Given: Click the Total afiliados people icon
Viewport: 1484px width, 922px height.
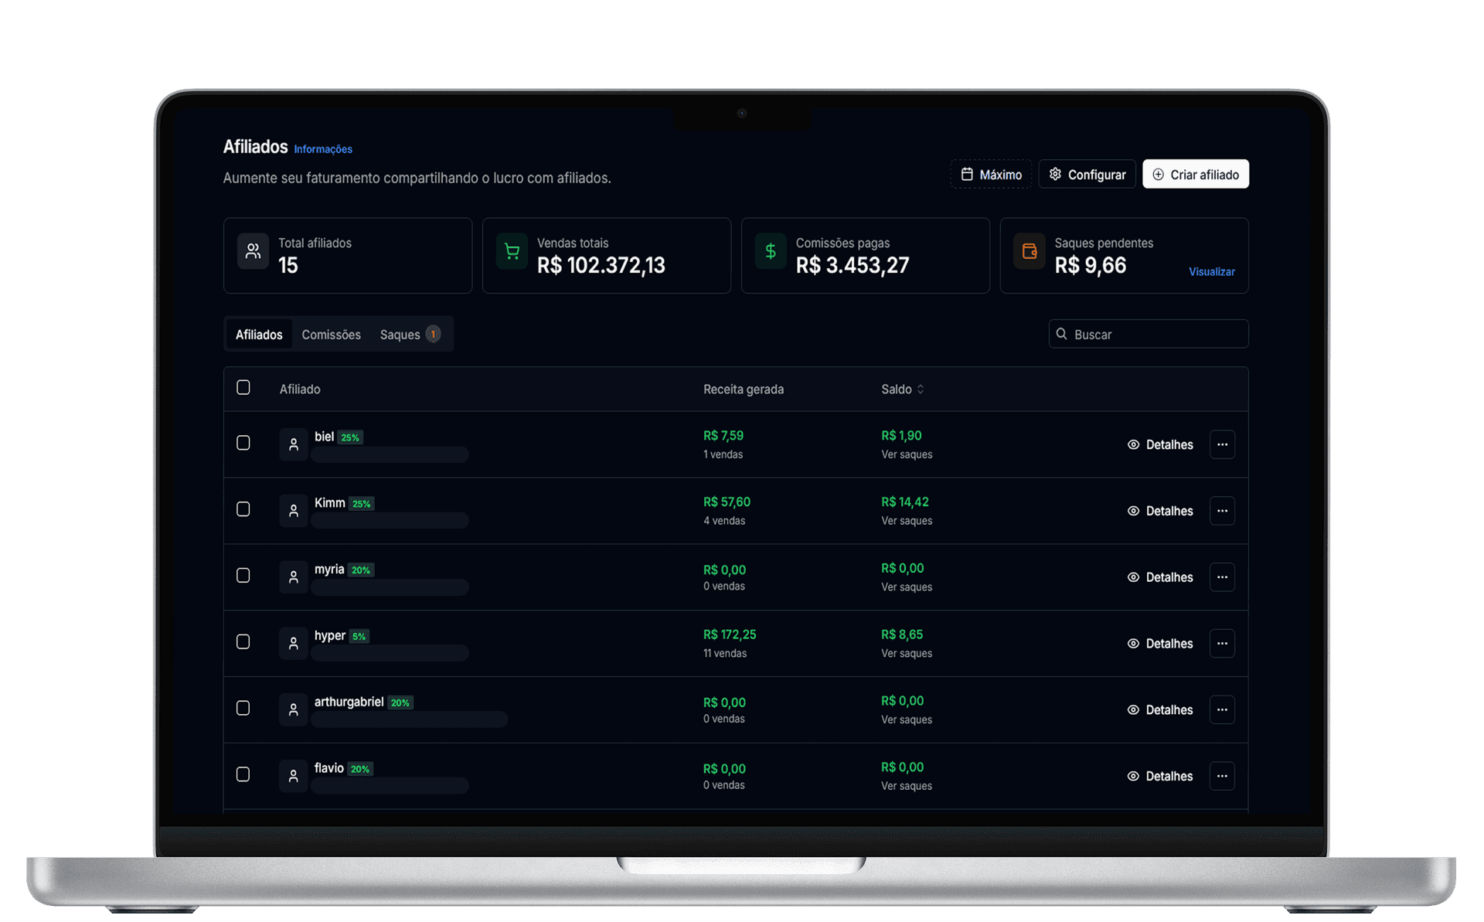Looking at the screenshot, I should 253,251.
